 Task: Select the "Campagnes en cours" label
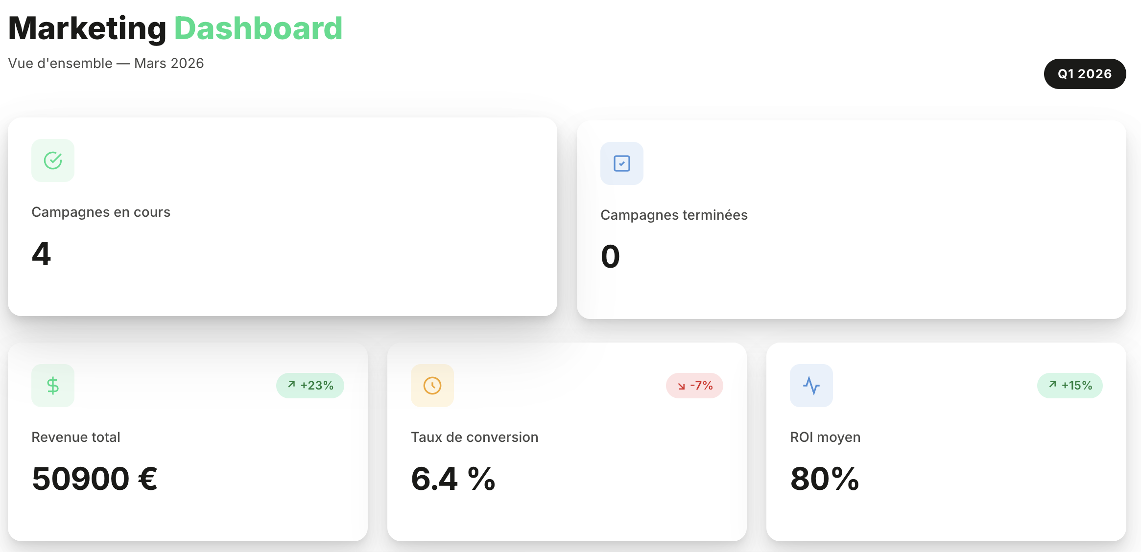click(x=101, y=212)
